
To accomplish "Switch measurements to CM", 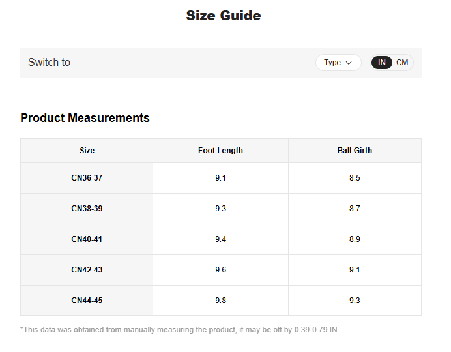I will (402, 63).
